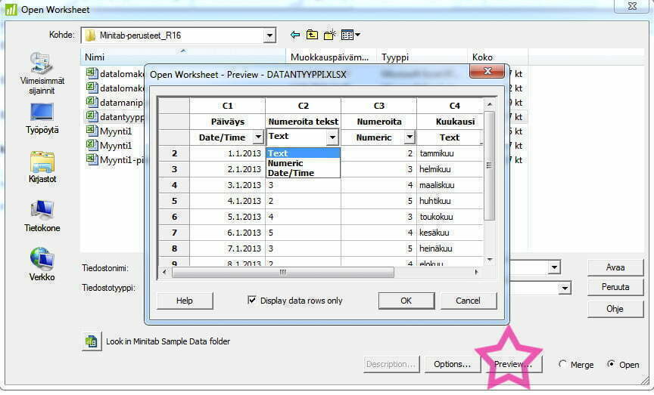This screenshot has width=654, height=395.
Task: Confirm the preview with OK
Action: click(x=406, y=301)
